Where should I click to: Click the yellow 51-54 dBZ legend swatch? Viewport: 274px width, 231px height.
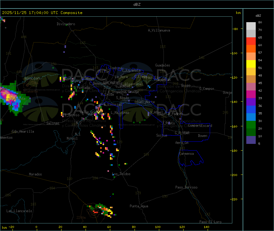click(251, 64)
